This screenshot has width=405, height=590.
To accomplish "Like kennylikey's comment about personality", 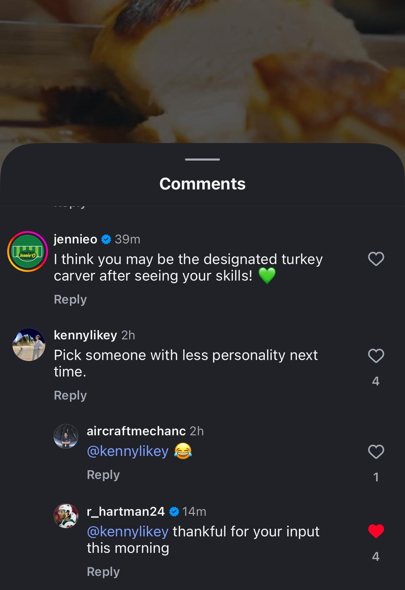I will point(376,356).
